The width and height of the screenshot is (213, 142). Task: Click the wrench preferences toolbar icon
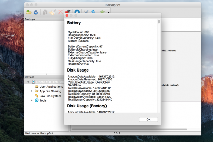86,12
